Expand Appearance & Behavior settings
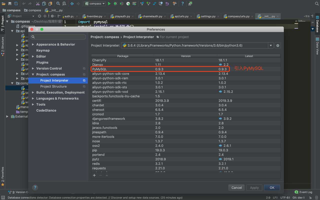Screen dimensions: 320x200 pyautogui.click(x=33, y=44)
